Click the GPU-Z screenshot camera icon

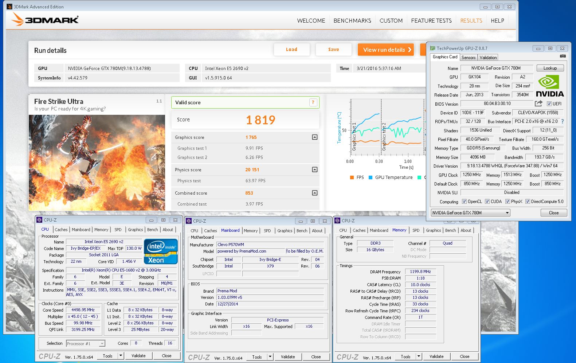[563, 56]
